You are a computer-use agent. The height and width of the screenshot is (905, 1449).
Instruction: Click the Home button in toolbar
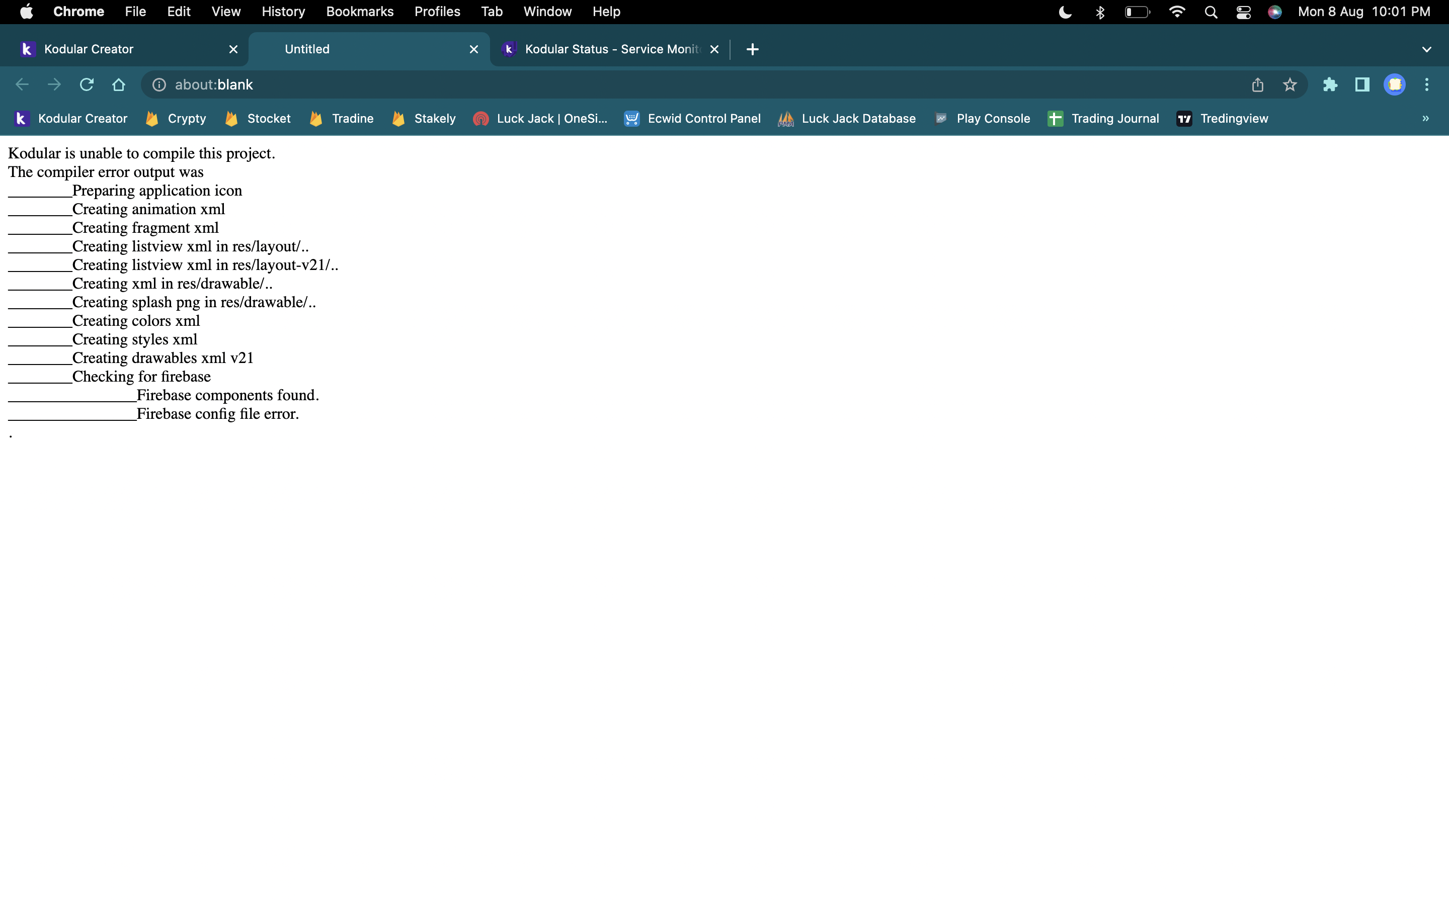[119, 84]
